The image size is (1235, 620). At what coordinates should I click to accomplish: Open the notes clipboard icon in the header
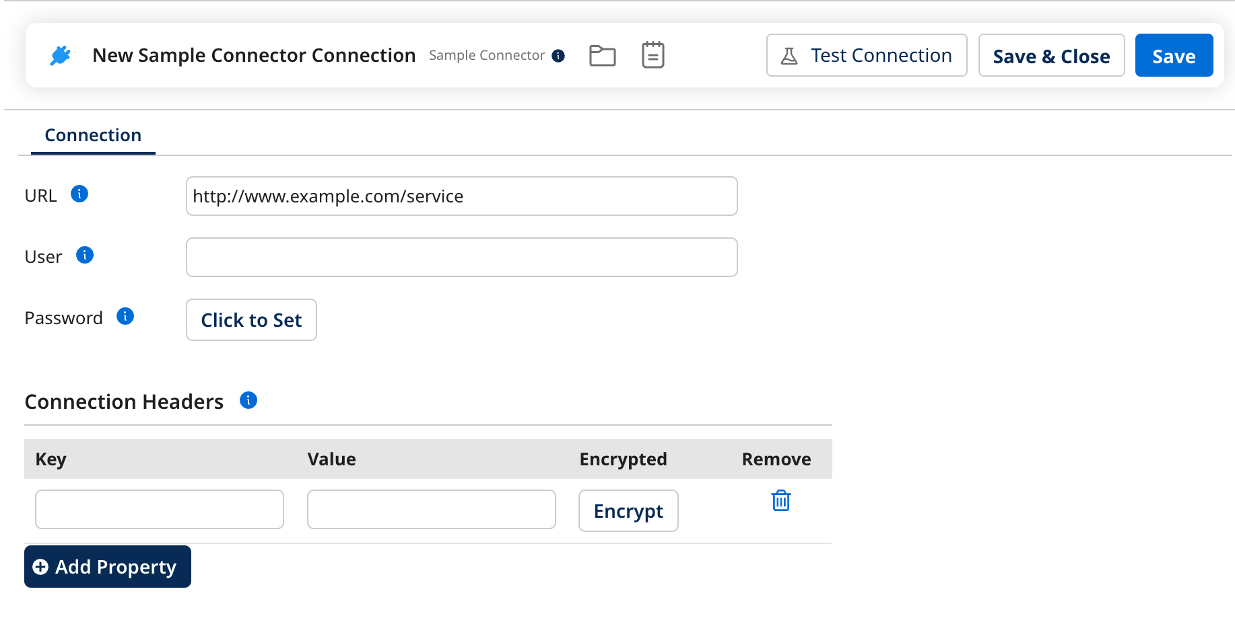click(x=652, y=54)
